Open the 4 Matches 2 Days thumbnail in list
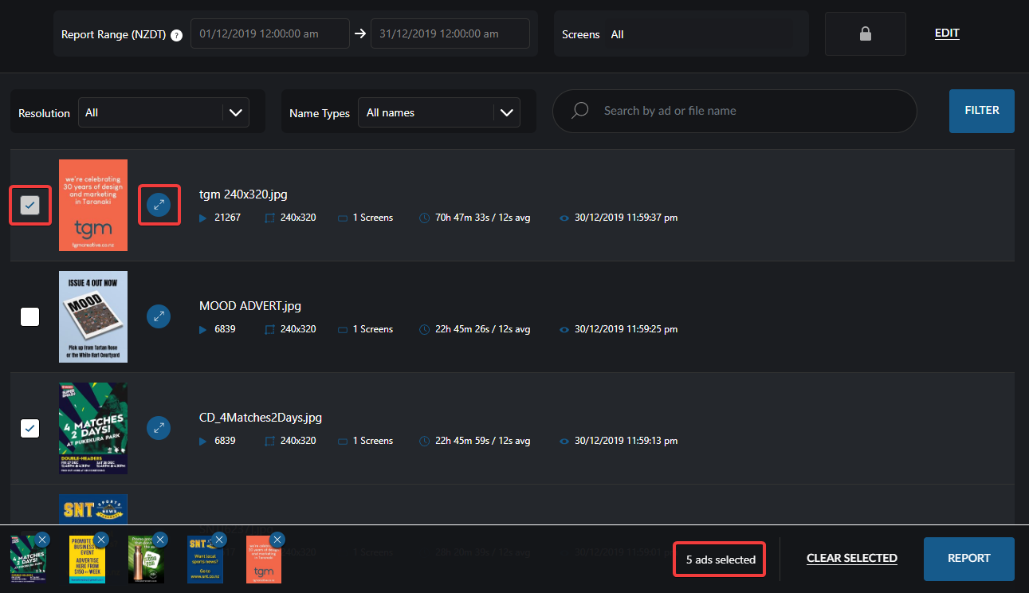This screenshot has width=1029, height=593. pos(93,428)
